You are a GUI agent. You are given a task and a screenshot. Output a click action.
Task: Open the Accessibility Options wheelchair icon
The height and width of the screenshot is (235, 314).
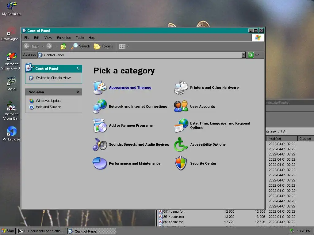181,144
